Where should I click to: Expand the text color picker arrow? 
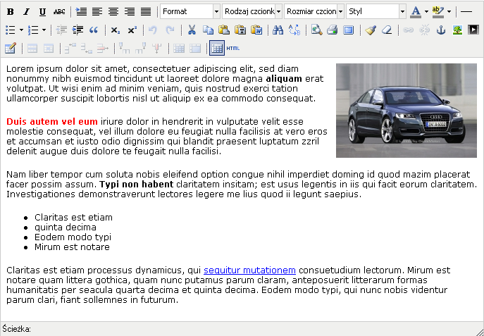426,12
